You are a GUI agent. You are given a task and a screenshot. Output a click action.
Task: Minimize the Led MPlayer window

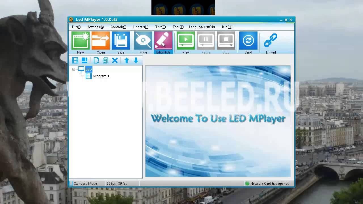[x=281, y=20]
